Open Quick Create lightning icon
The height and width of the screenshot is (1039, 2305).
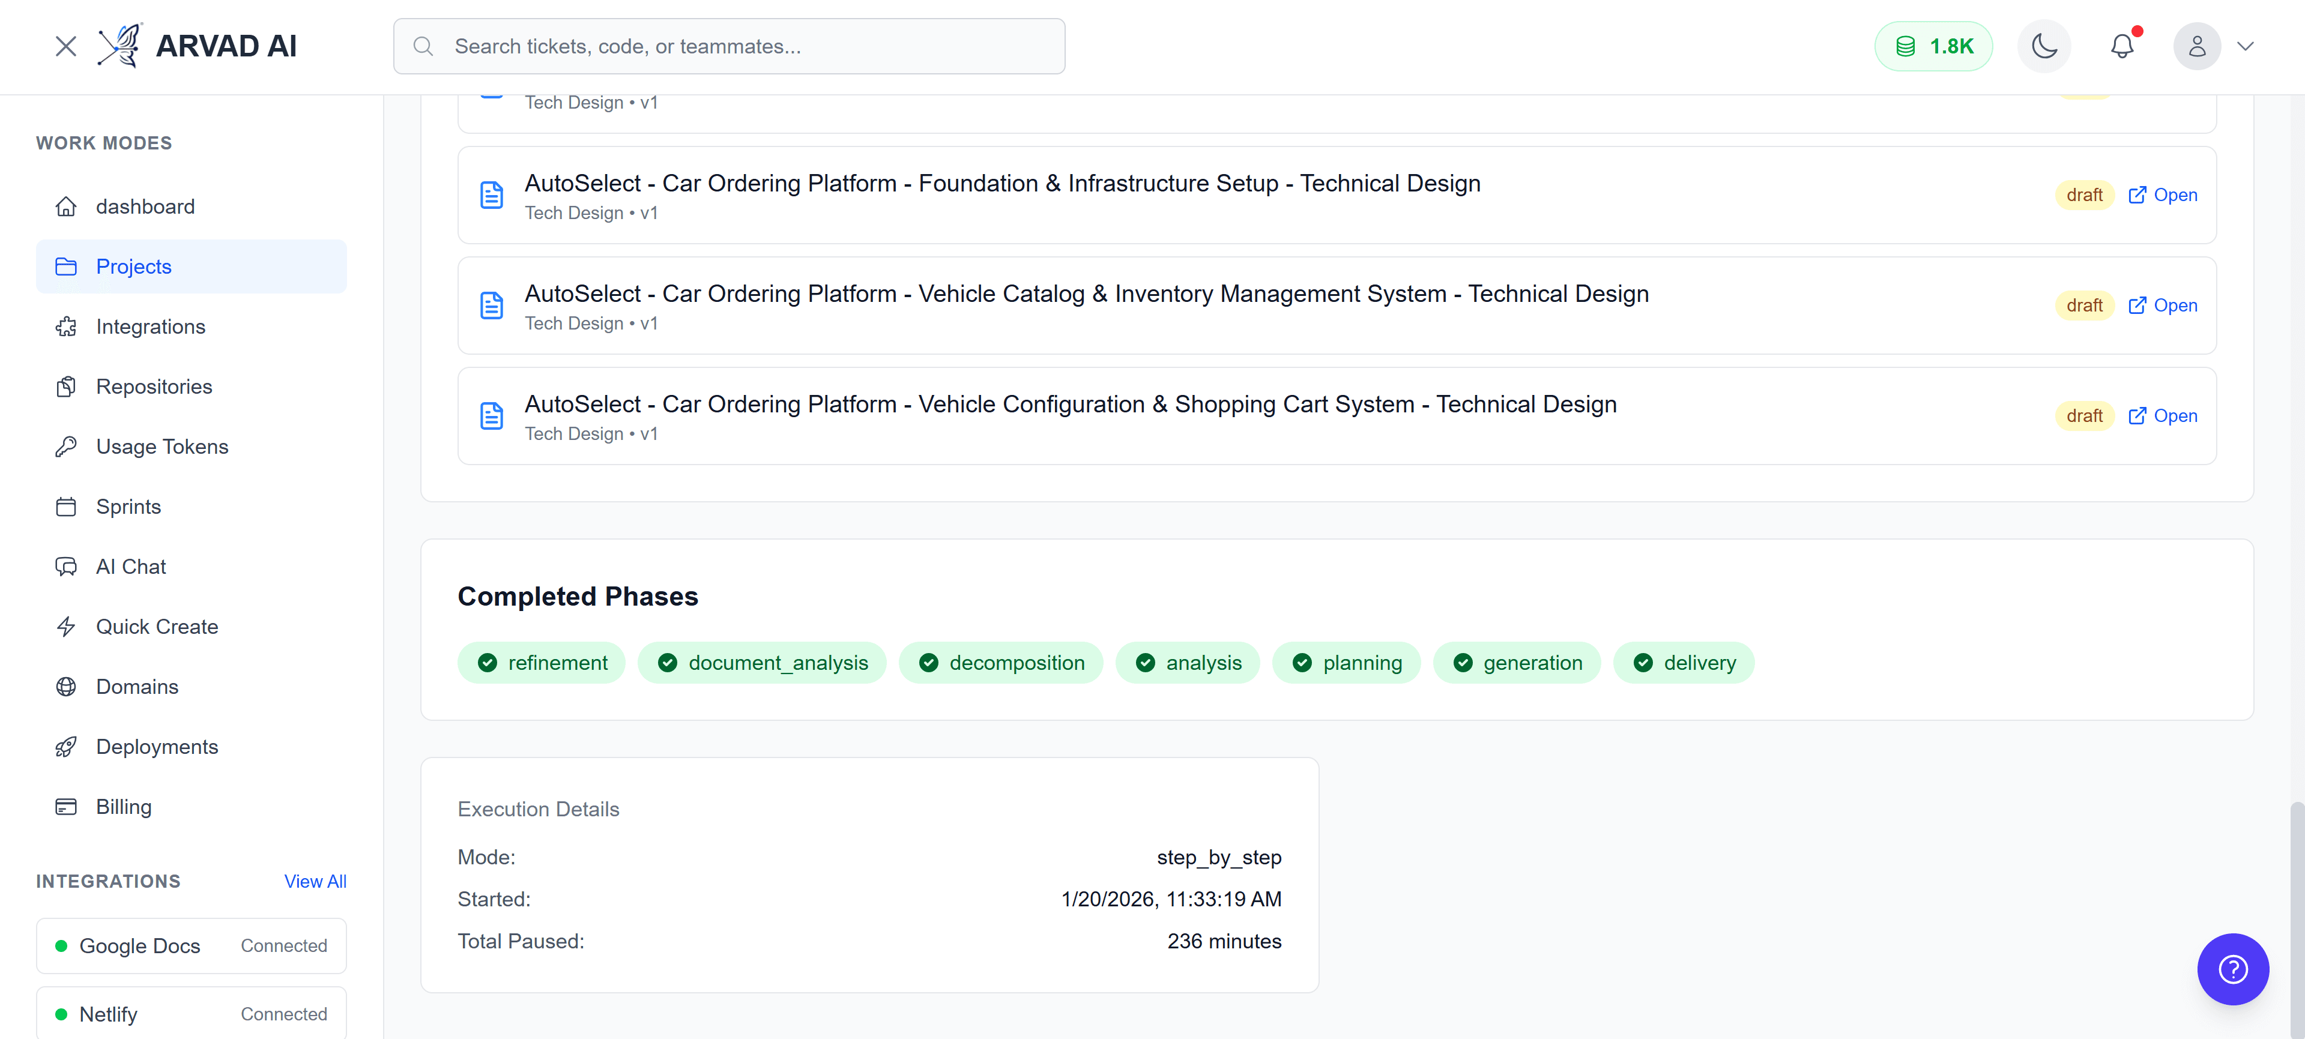[66, 626]
